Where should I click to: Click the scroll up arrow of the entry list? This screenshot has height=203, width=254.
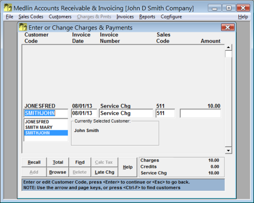229,47
